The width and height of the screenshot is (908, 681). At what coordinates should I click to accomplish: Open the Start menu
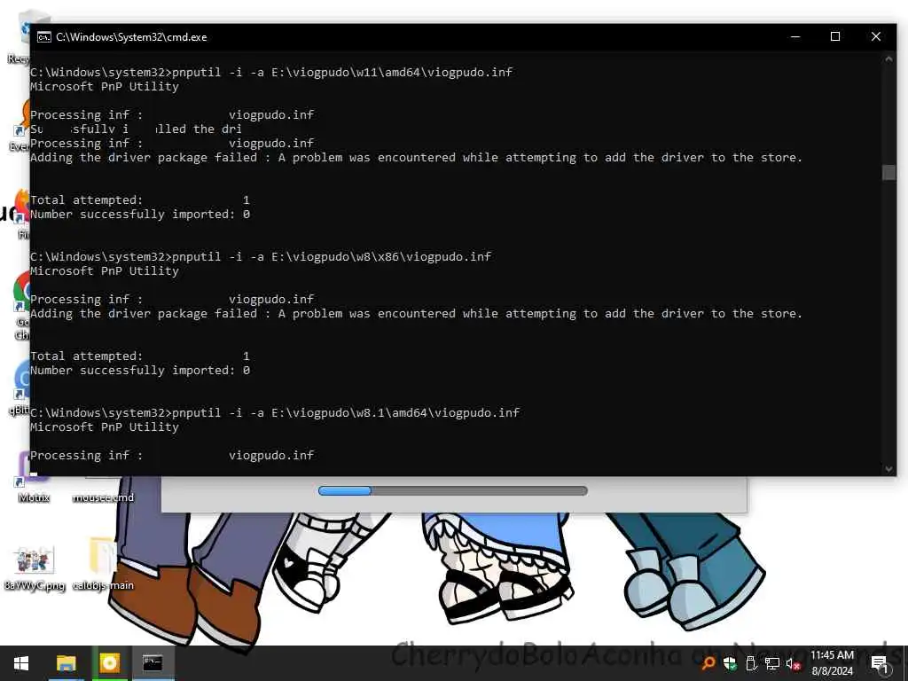point(21,663)
